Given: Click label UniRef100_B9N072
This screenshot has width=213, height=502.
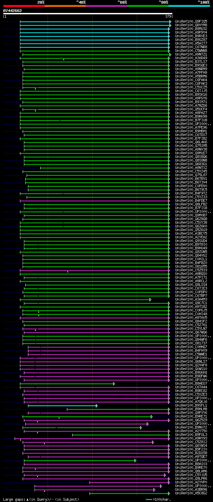Looking at the screenshot, I should 191,427.
